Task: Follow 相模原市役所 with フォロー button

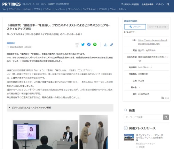Action: pos(135,27)
